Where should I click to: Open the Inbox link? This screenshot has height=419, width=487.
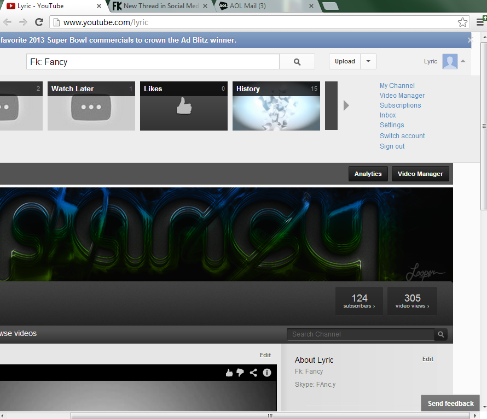coord(387,115)
